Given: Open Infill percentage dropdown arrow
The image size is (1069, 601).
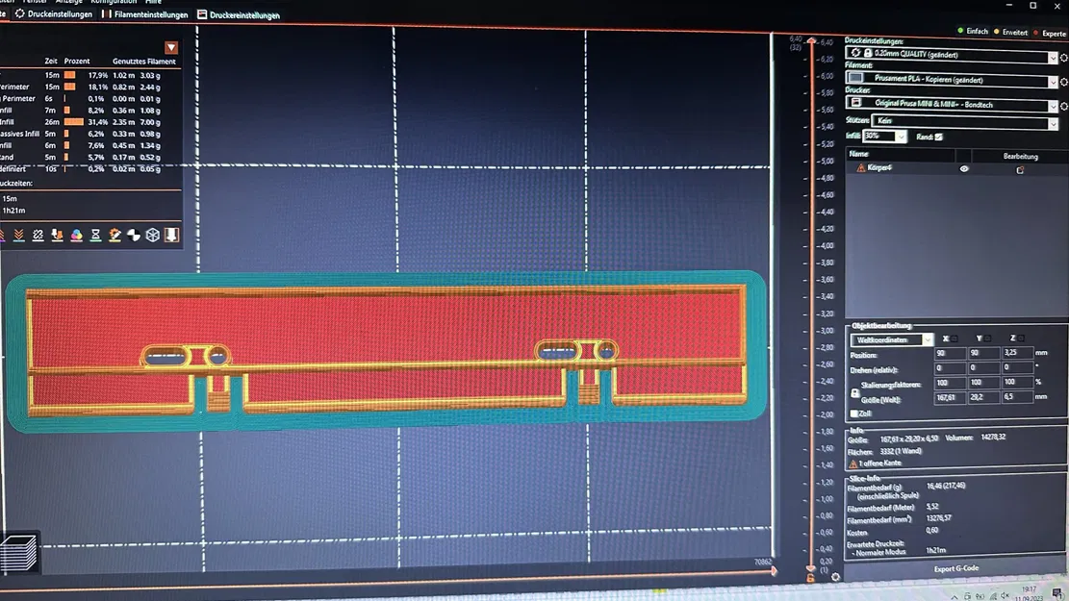Looking at the screenshot, I should [902, 137].
